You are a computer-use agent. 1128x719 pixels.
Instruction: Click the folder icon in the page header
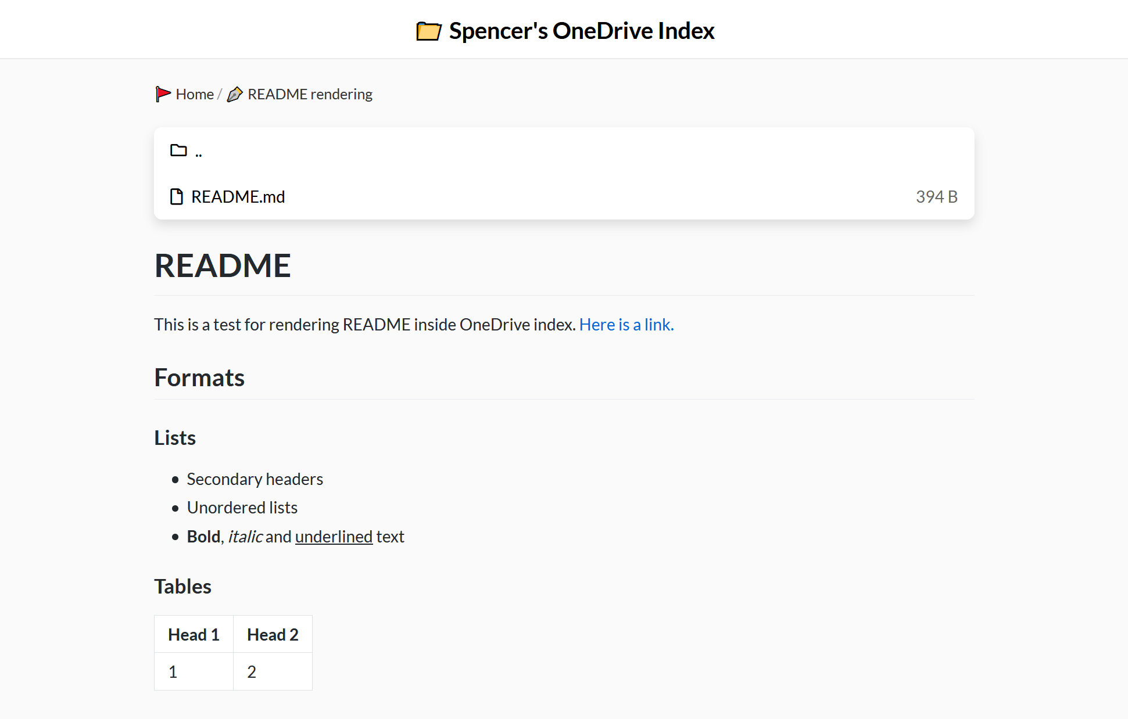coord(428,30)
